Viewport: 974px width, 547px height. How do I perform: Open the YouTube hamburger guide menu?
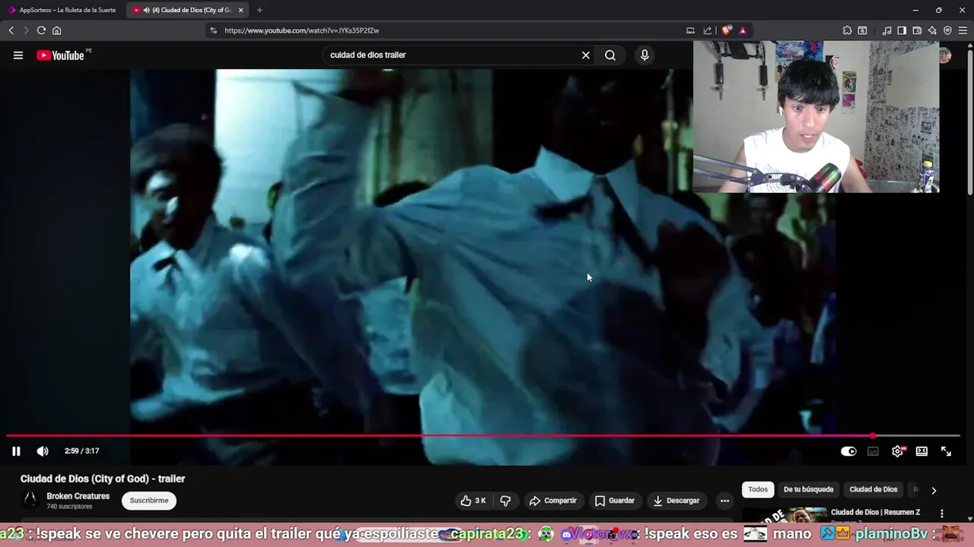click(18, 55)
